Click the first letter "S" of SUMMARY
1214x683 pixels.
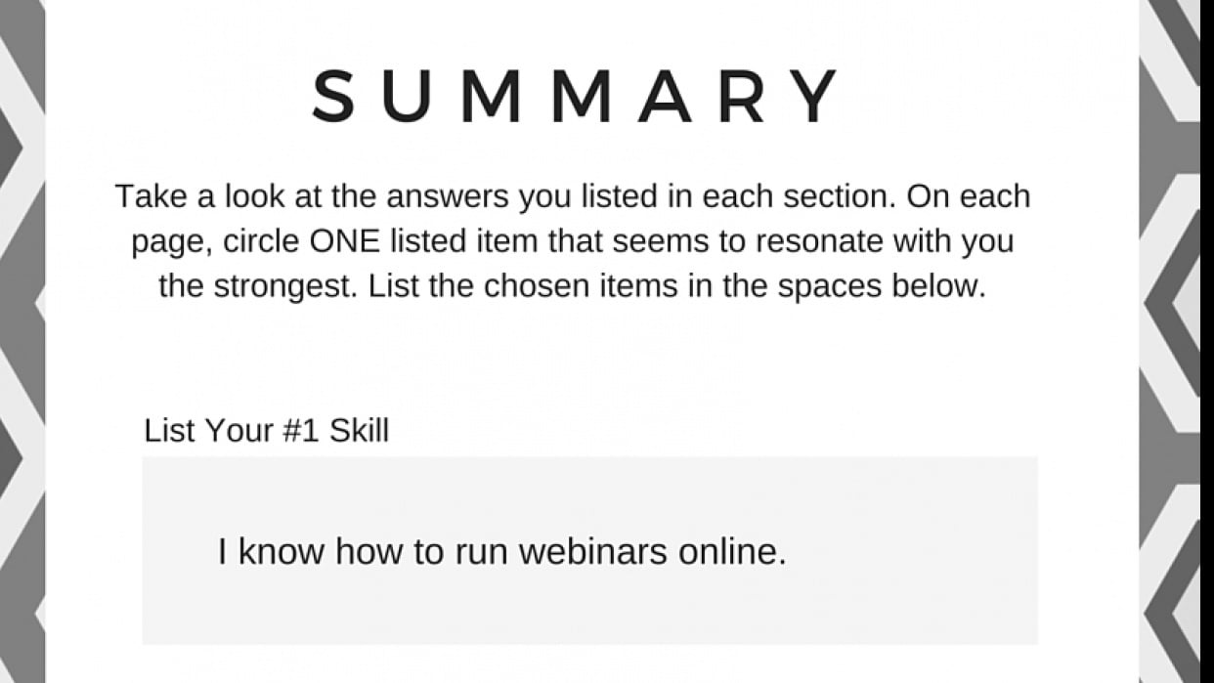pyautogui.click(x=333, y=96)
